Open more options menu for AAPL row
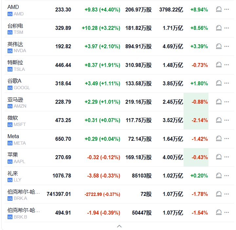This screenshot has height=230, width=236. coord(226,157)
